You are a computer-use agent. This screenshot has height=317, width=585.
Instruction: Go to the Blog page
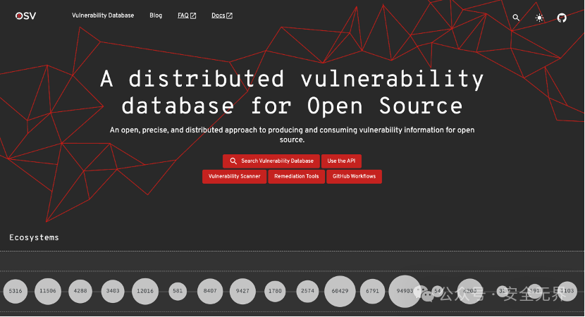156,15
